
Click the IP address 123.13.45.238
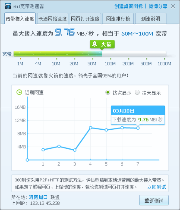click(45, 203)
